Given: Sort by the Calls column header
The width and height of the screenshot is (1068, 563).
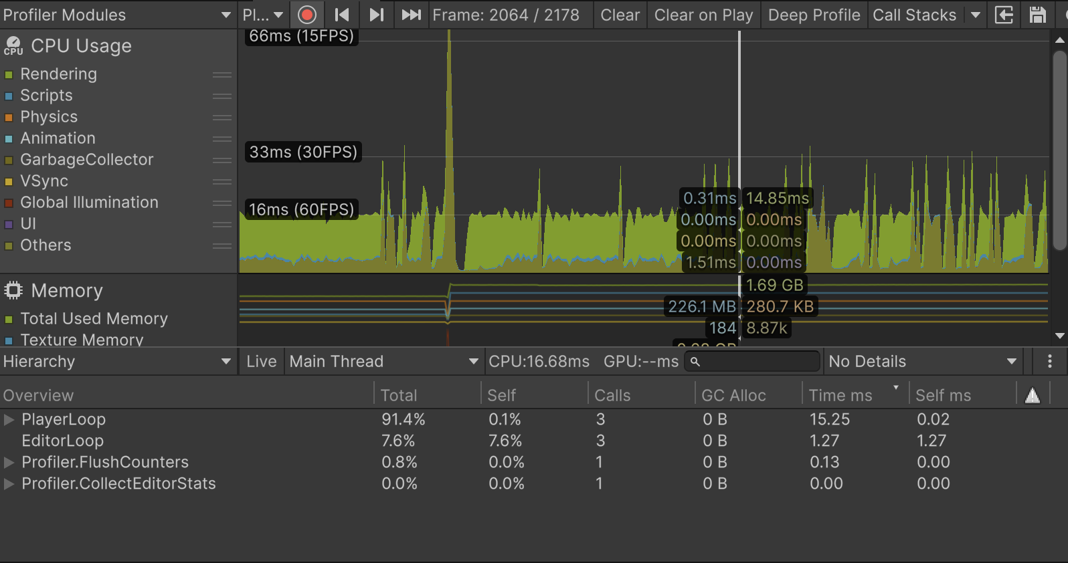Looking at the screenshot, I should click(641, 396).
